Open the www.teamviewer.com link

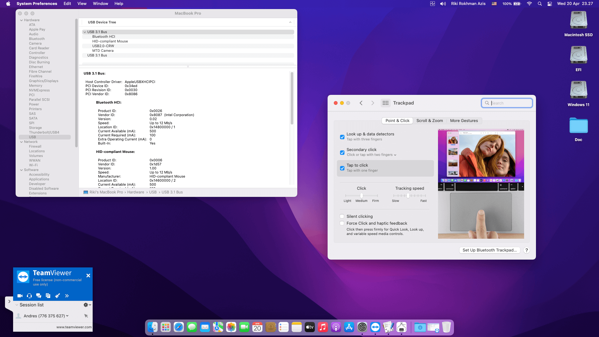[74, 327]
